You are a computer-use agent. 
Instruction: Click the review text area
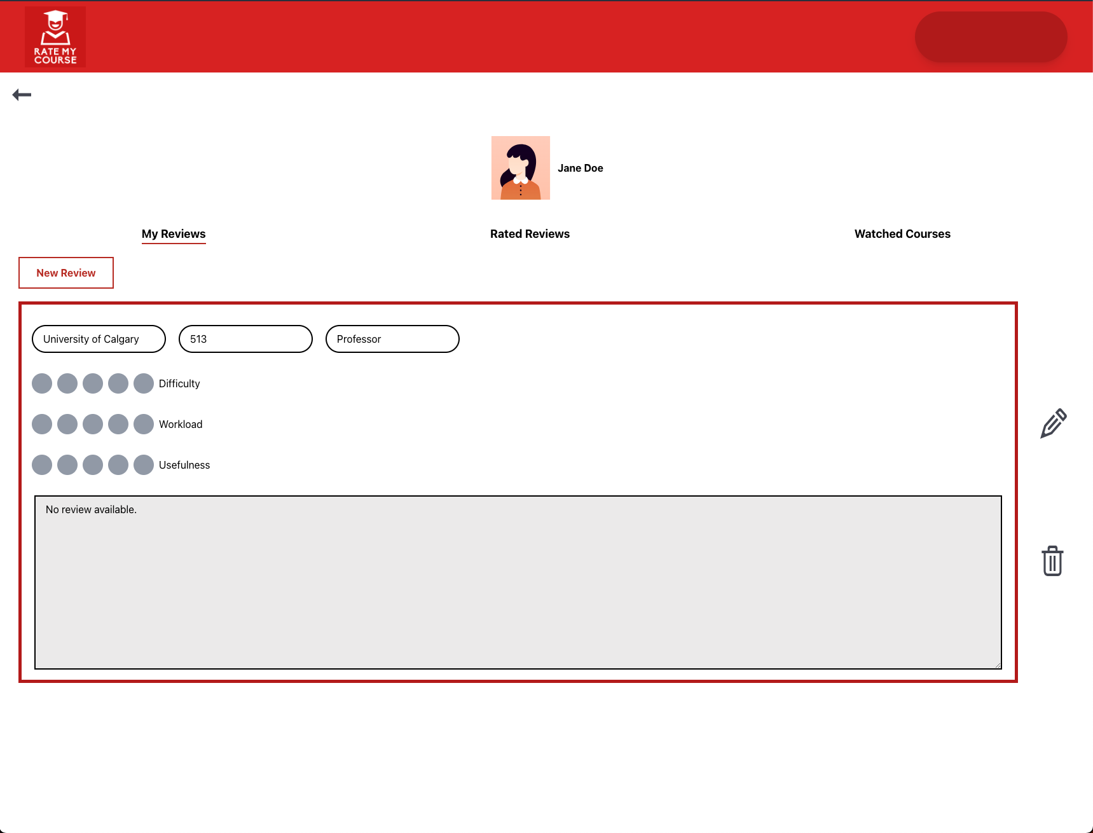518,582
